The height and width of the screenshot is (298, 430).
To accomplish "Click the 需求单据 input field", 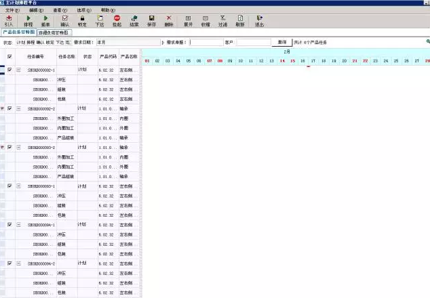I will [206, 43].
